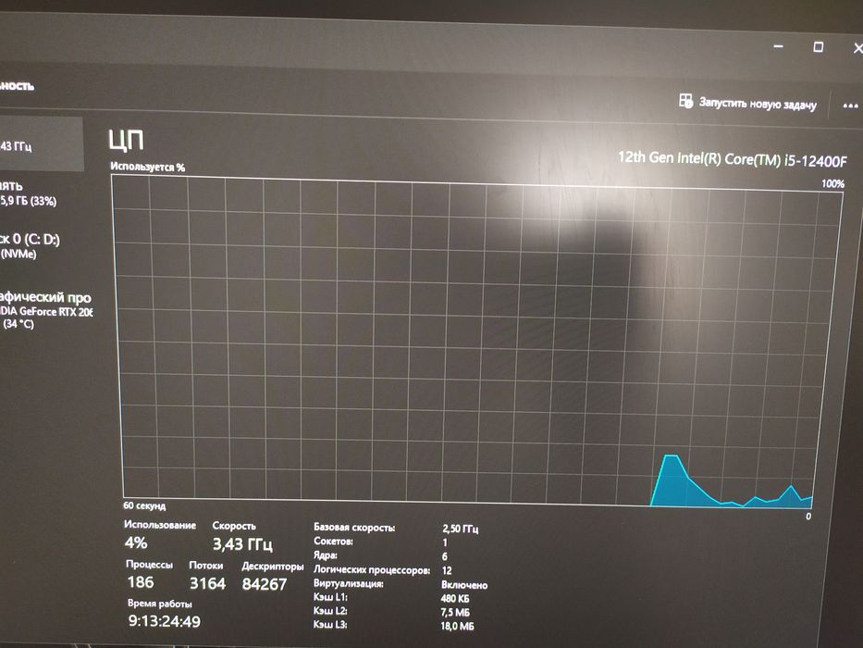Click the 'Ядра:' label
Screen dimensions: 863x648
click(326, 555)
